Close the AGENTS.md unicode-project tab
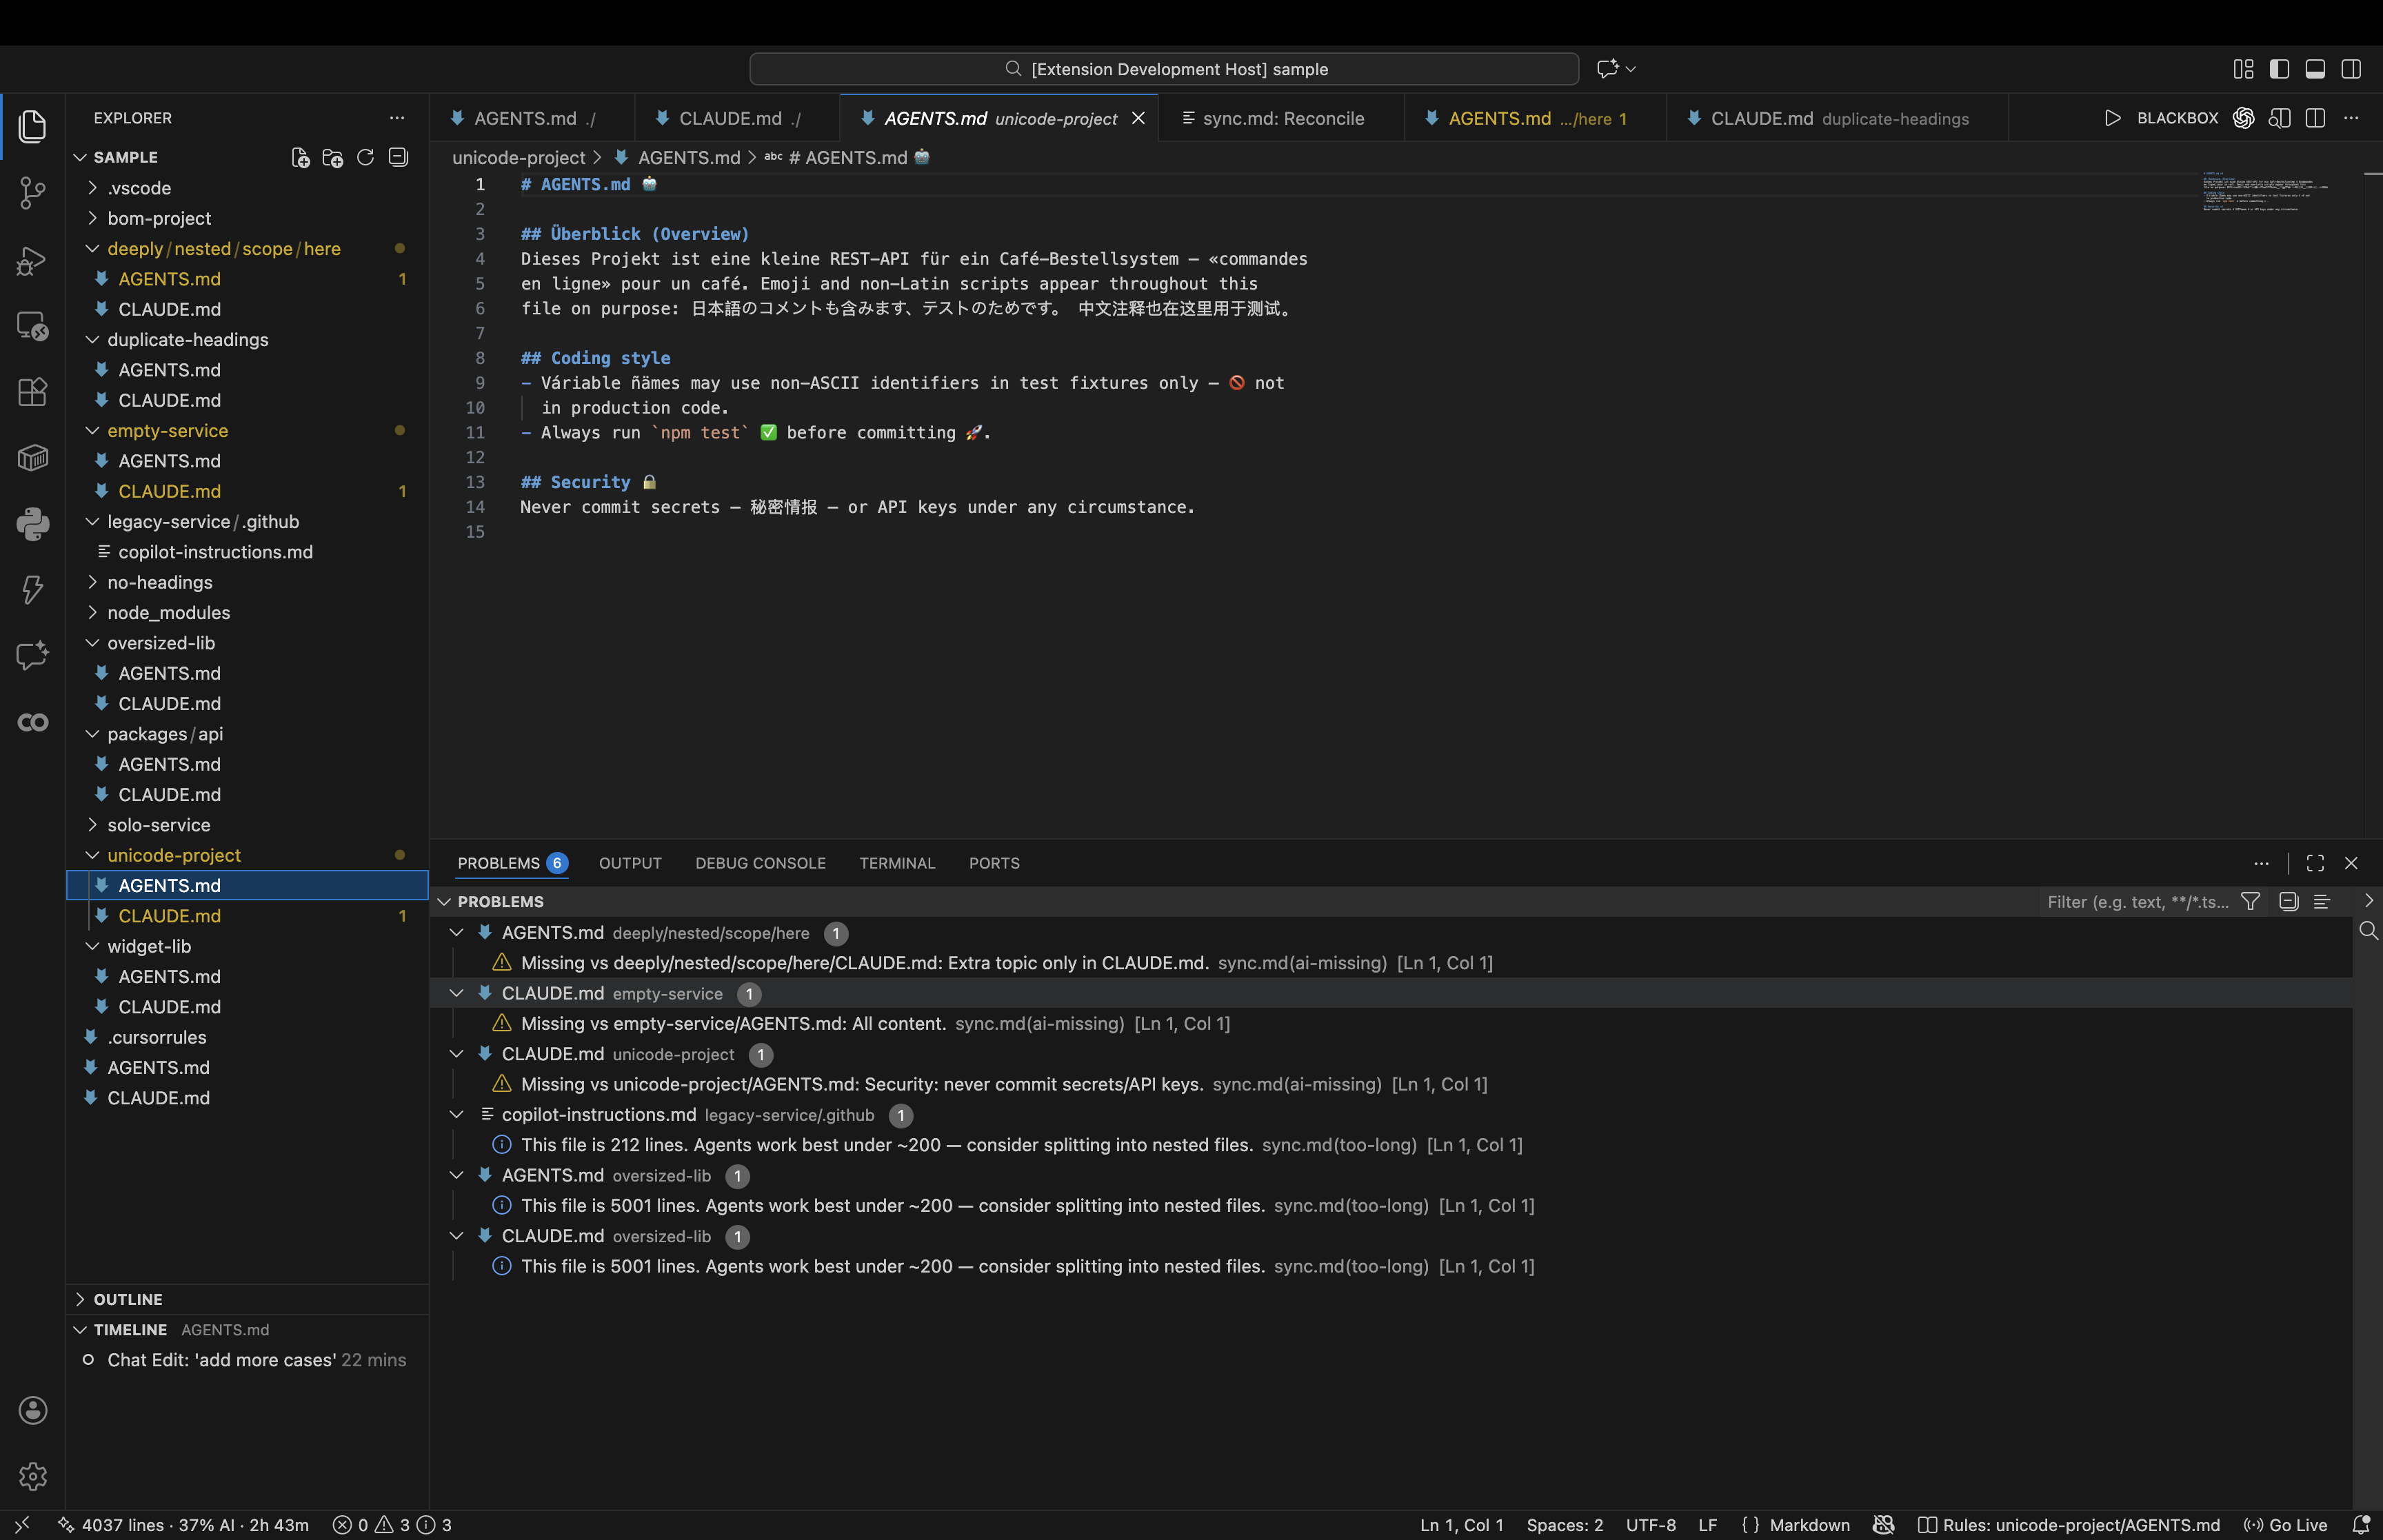Screen dimensions: 2383x1540 click(x=1138, y=118)
